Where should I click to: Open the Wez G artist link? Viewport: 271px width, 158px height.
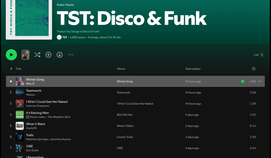(30, 84)
